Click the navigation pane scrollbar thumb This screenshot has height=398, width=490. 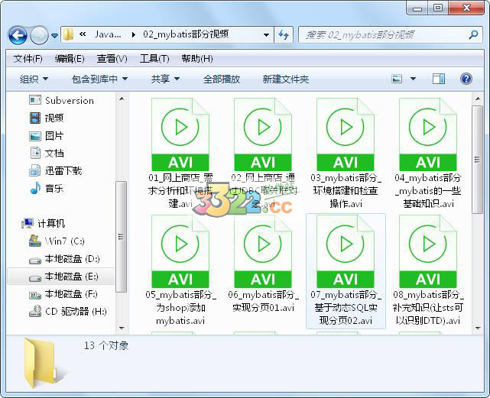tap(122, 237)
